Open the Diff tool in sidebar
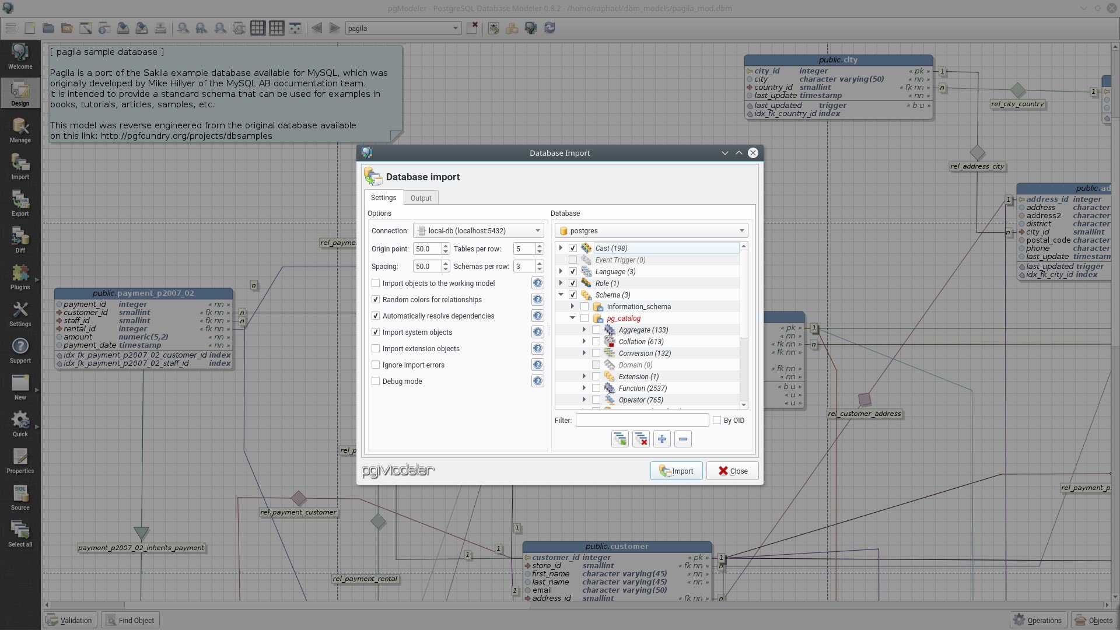This screenshot has width=1120, height=630. (20, 240)
